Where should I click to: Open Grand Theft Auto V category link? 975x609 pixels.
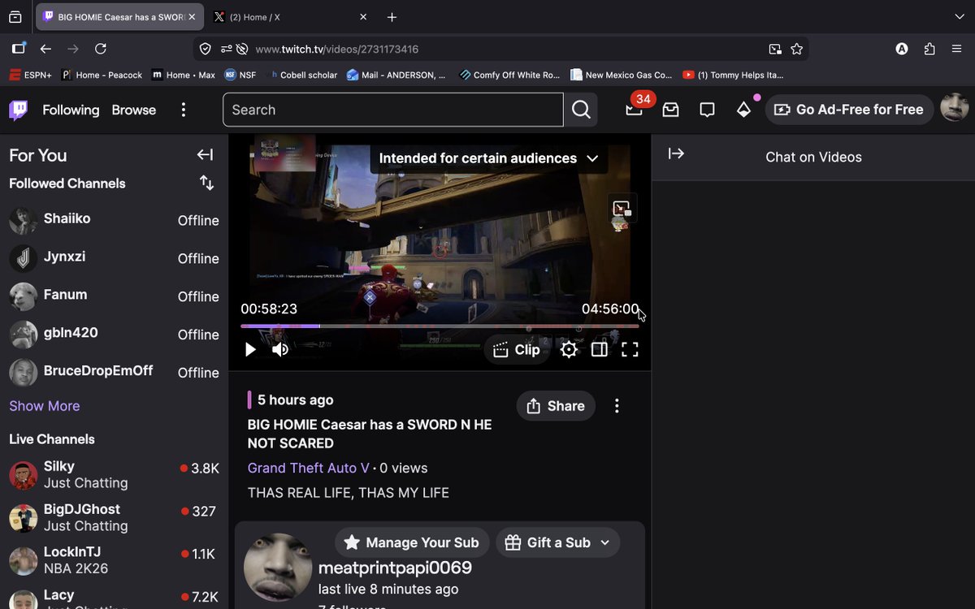308,468
